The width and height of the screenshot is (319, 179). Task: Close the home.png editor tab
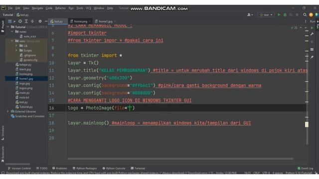90,21
